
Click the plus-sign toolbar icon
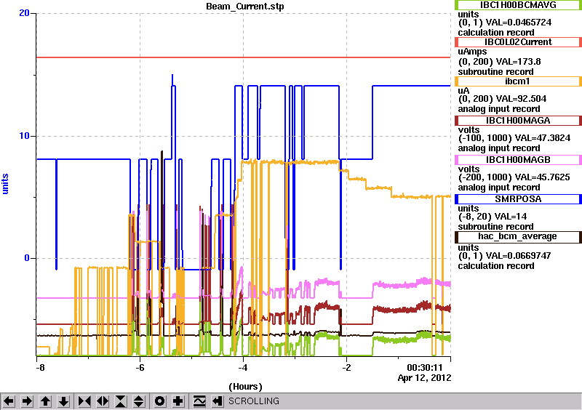[x=178, y=401]
